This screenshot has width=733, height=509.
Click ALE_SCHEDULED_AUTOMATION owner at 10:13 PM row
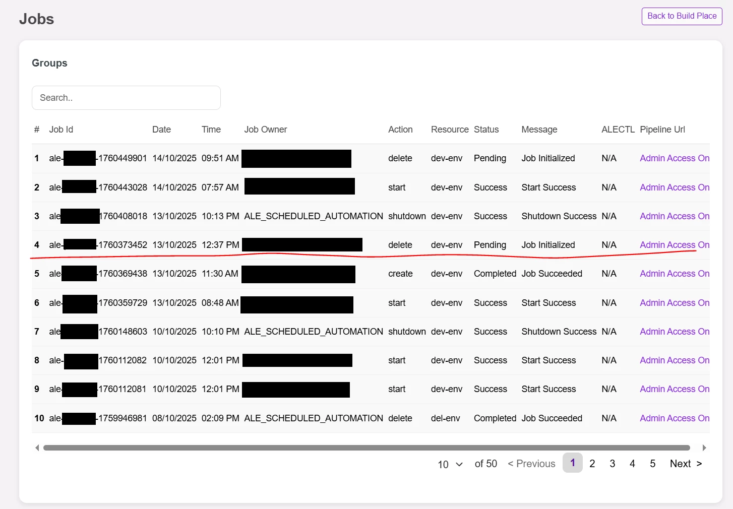click(x=314, y=216)
